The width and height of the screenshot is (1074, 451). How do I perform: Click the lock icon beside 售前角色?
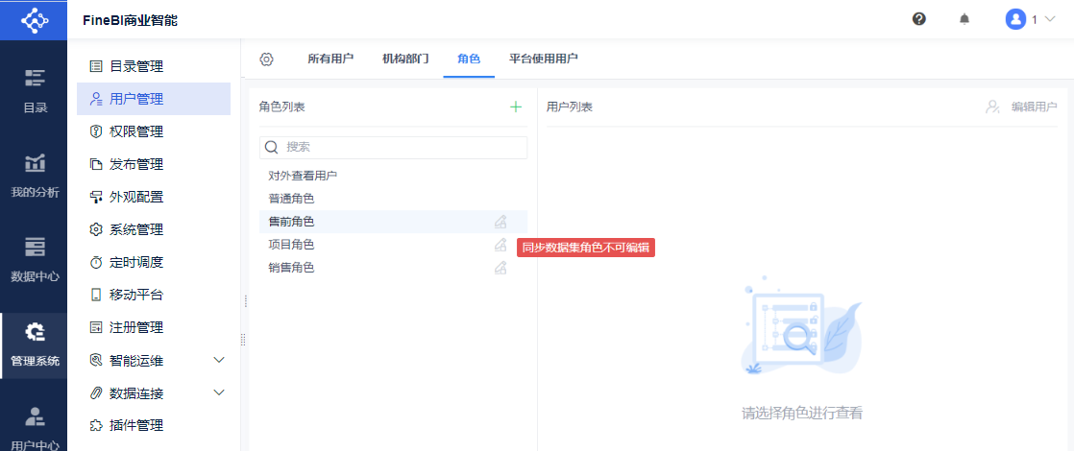click(500, 222)
